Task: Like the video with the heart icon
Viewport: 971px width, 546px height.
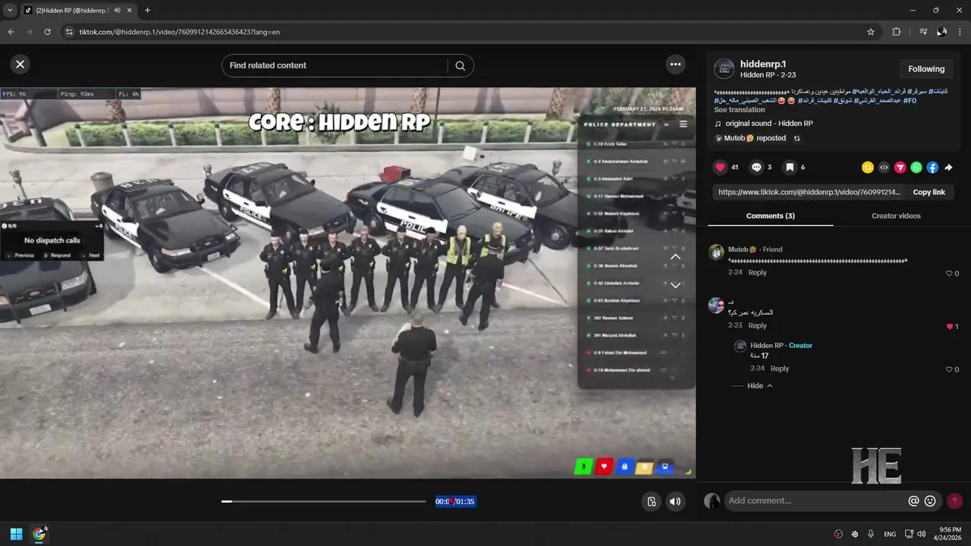Action: pyautogui.click(x=721, y=168)
